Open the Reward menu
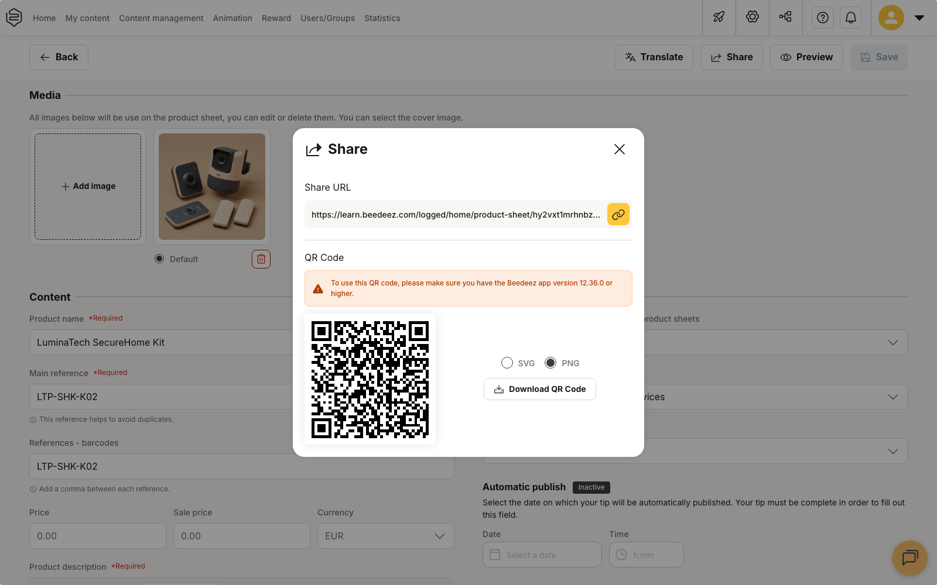 pos(276,18)
